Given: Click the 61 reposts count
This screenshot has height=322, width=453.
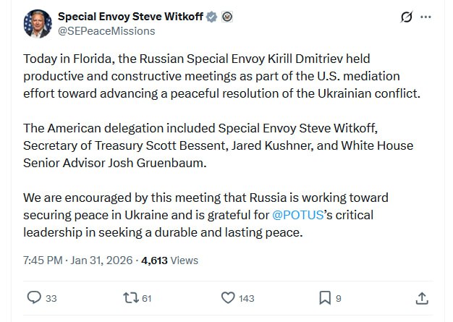Looking at the screenshot, I should click(x=147, y=298).
